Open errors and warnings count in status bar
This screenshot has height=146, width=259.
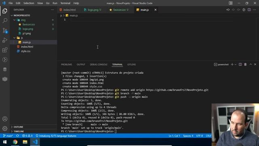pos(27,136)
